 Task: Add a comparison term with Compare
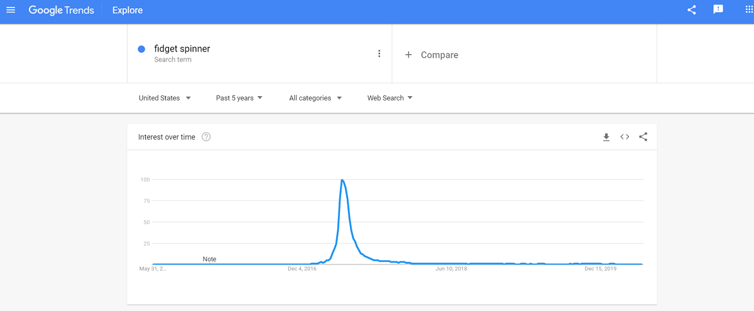440,55
